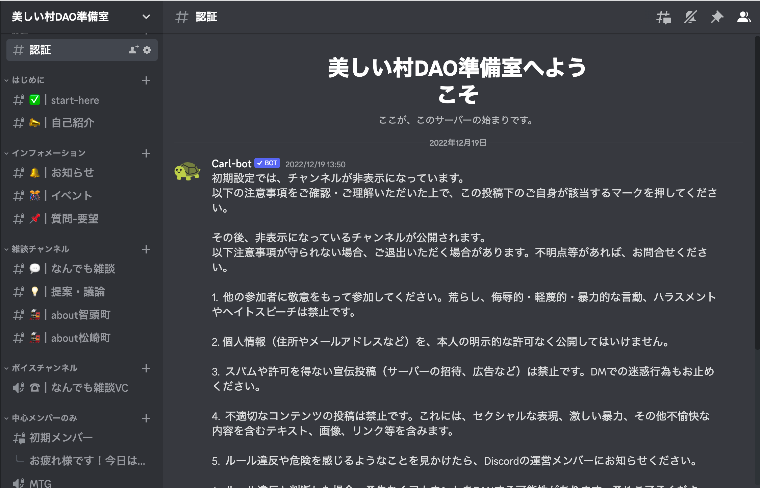
Task: Click the message area scrollbar
Action: (x=757, y=193)
